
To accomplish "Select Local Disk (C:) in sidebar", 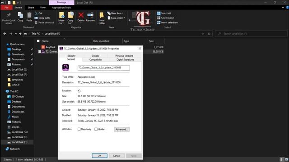I will tap(19, 132).
